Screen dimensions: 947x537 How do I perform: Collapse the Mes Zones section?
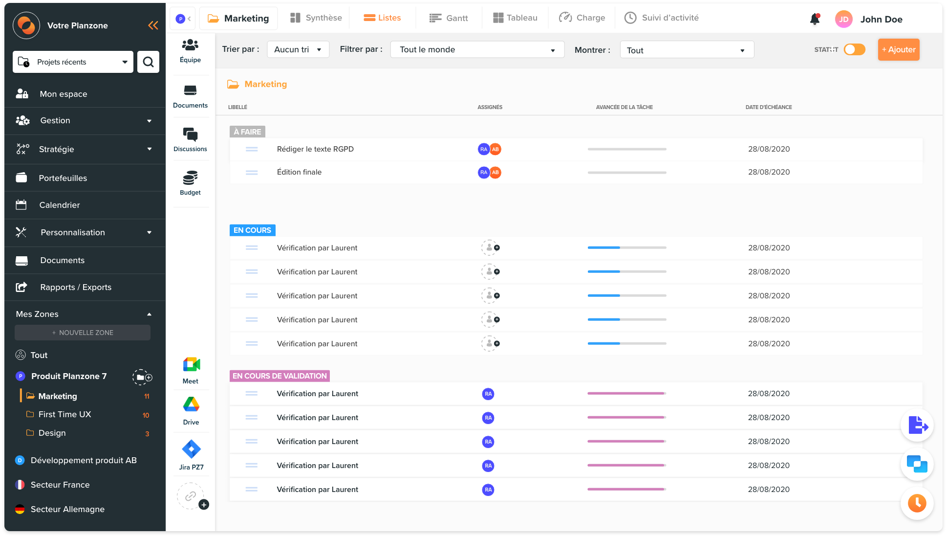[149, 314]
